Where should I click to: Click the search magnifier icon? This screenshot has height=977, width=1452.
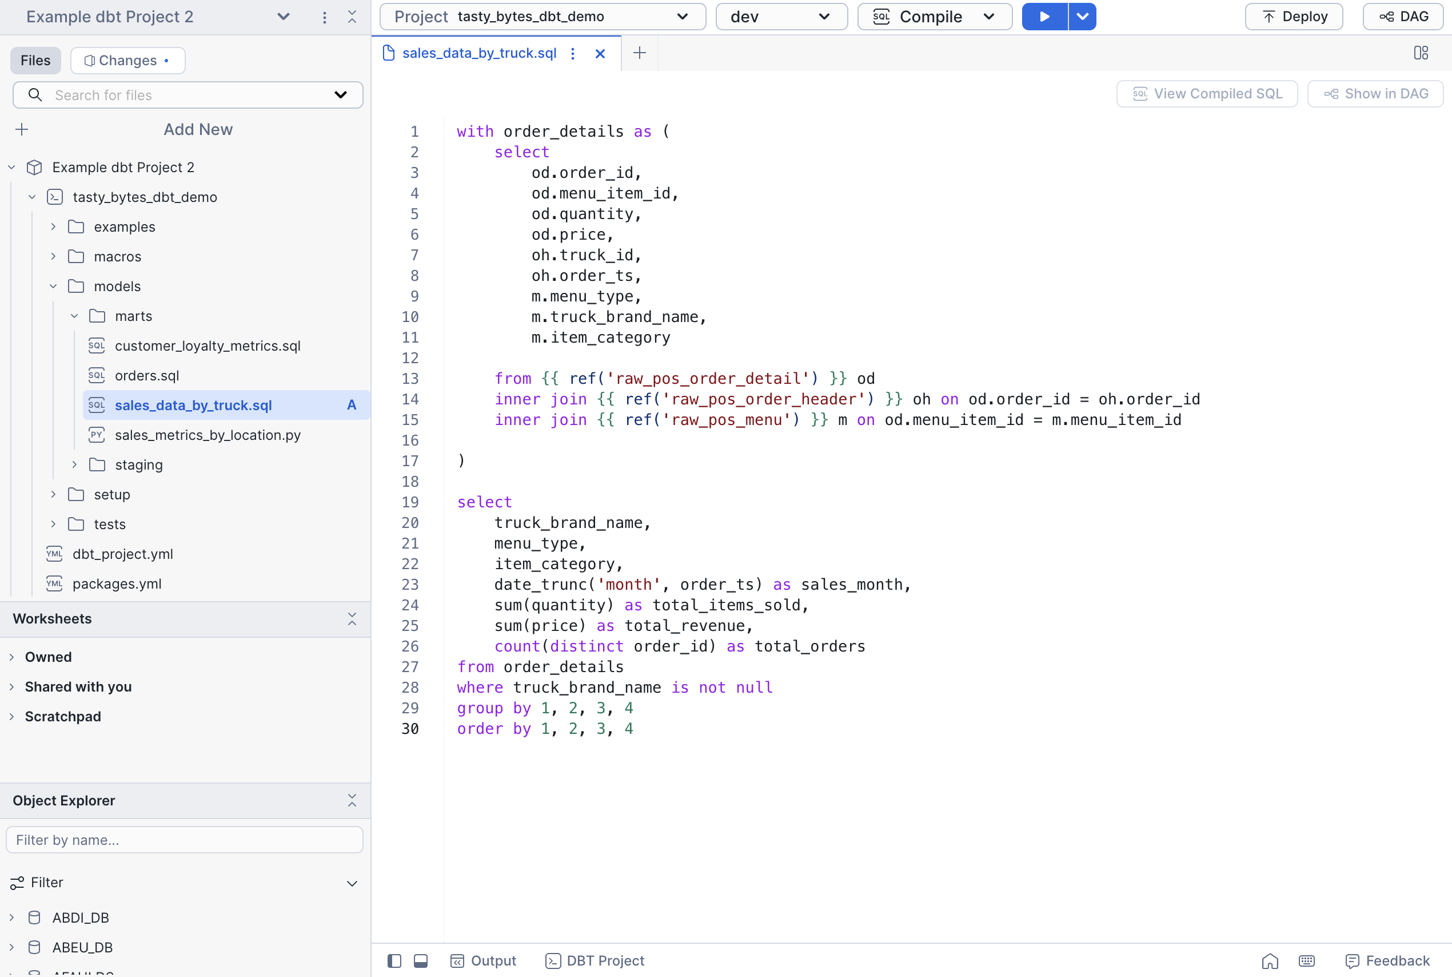35,96
